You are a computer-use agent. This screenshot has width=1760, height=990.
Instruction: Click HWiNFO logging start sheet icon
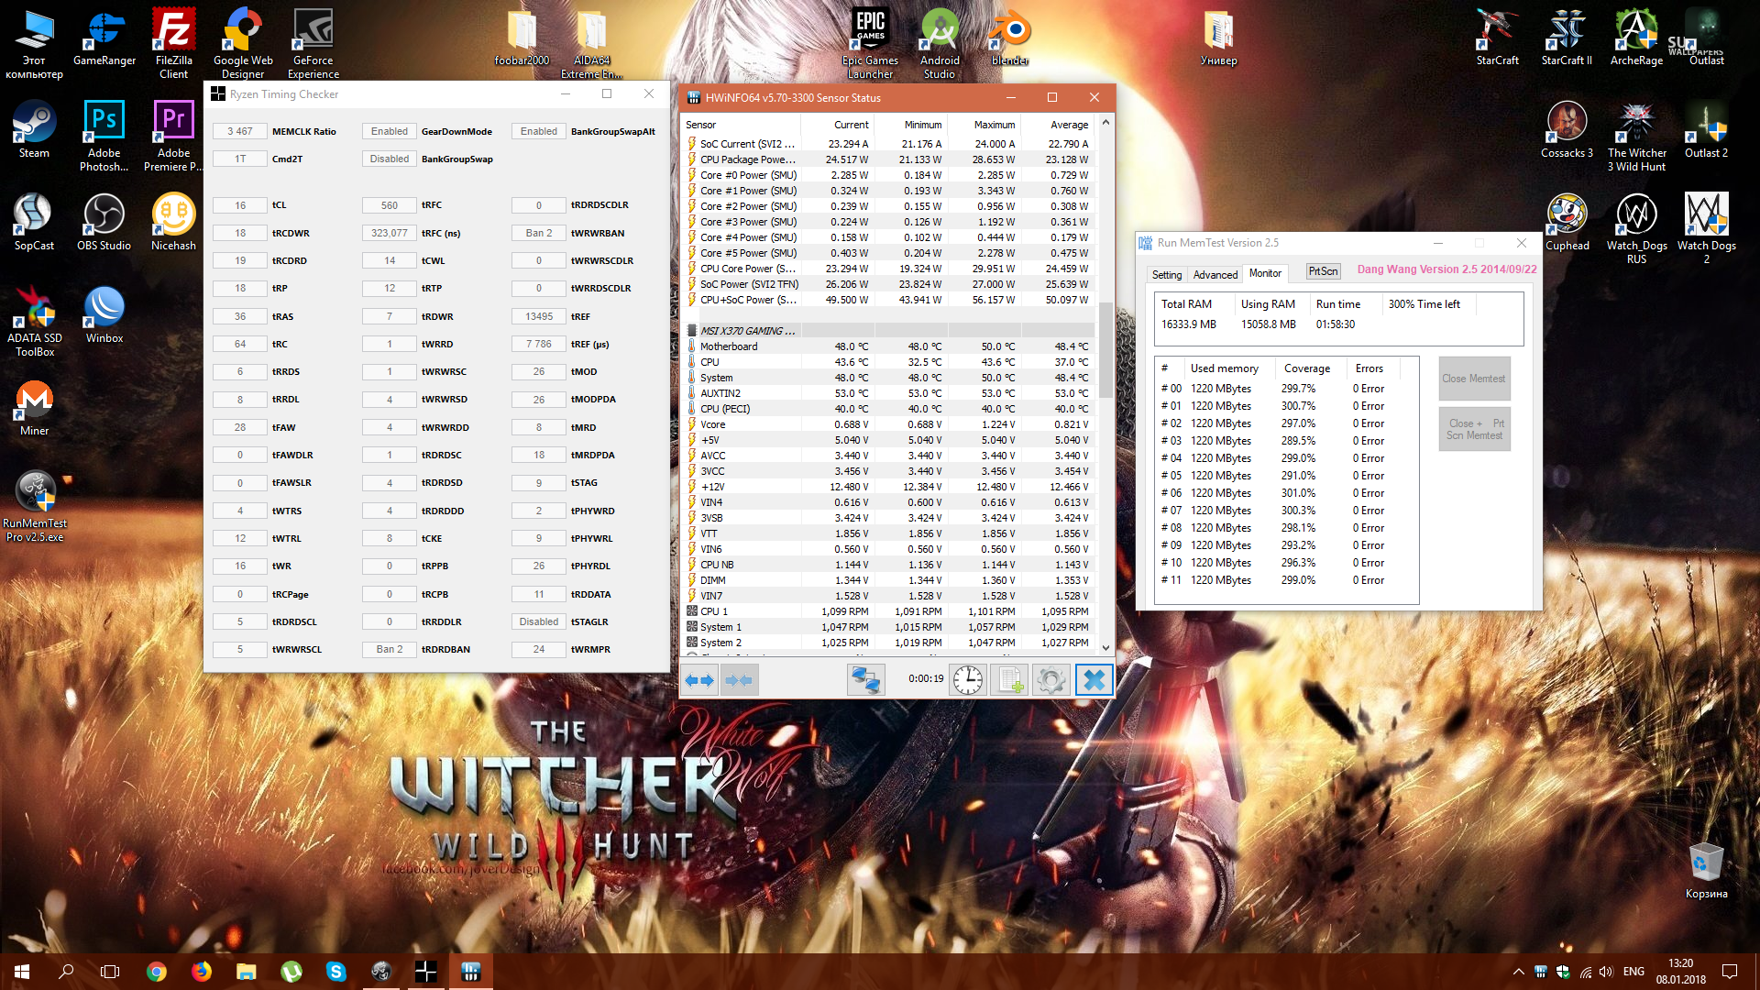coord(1009,680)
